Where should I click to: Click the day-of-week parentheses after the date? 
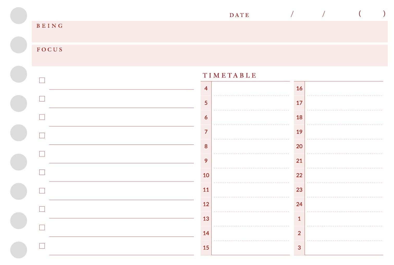coord(372,14)
